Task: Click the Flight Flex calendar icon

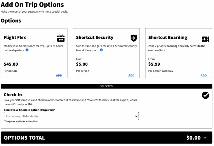Action: pos(61,38)
